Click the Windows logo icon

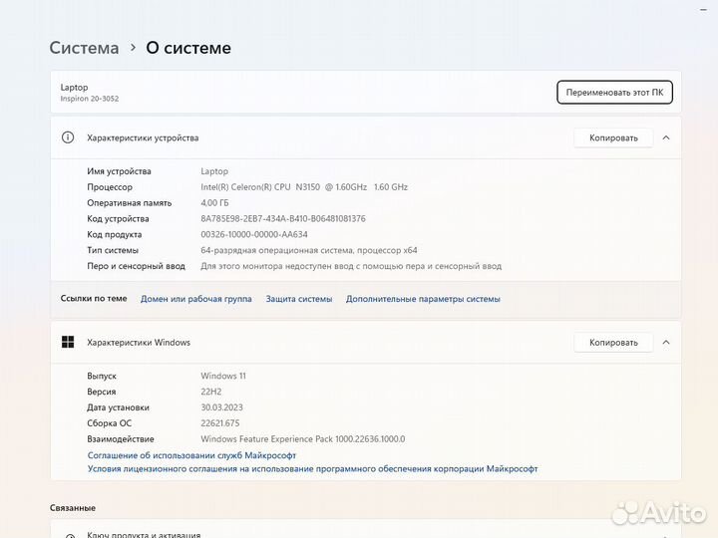[68, 342]
